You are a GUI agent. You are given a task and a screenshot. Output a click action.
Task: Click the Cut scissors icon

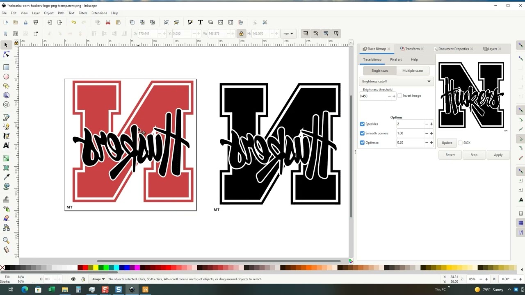tap(108, 22)
